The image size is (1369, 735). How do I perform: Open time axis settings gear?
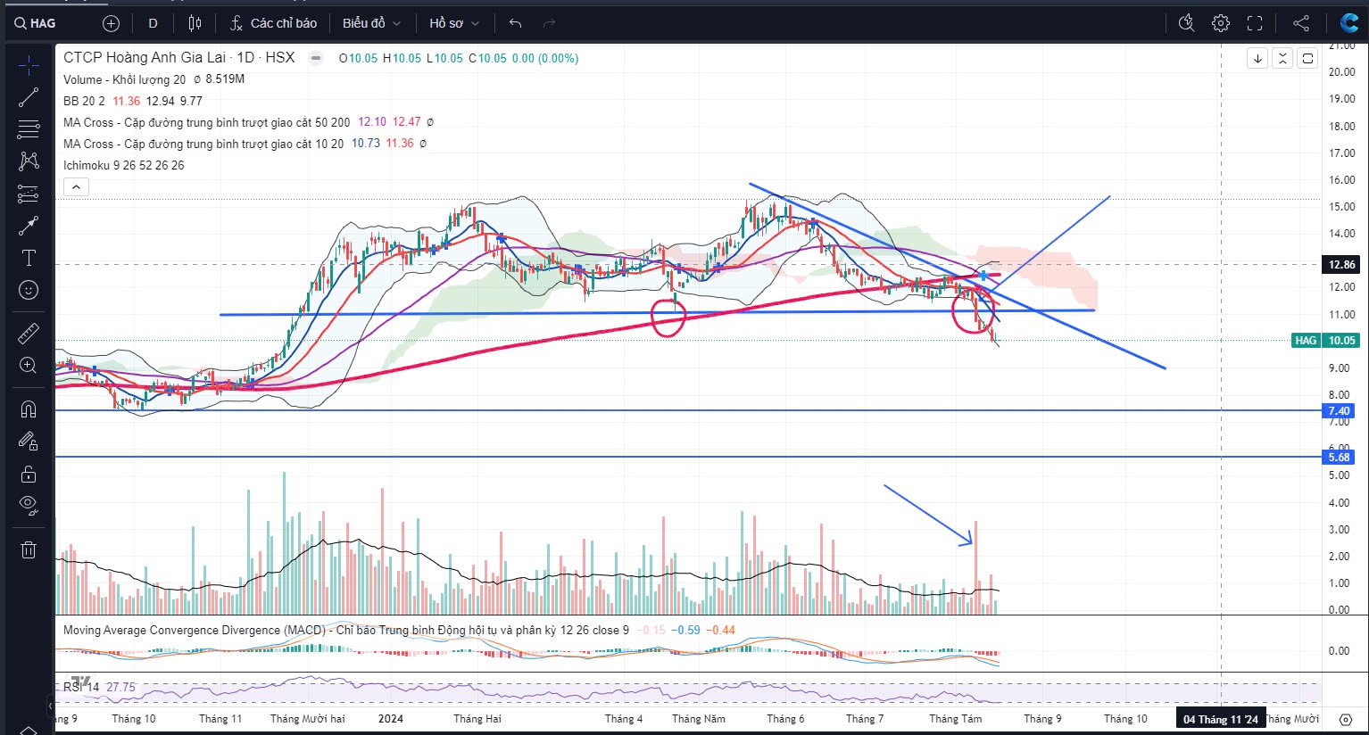coord(1346,719)
